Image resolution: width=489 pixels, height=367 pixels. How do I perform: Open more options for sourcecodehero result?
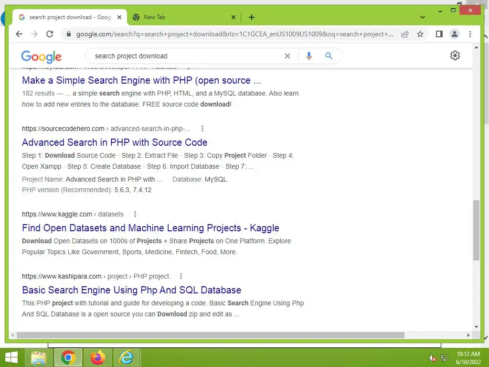click(x=202, y=129)
